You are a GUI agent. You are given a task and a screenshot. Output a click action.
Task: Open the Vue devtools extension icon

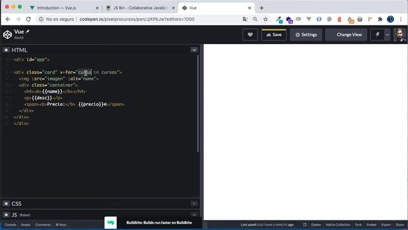[309, 19]
